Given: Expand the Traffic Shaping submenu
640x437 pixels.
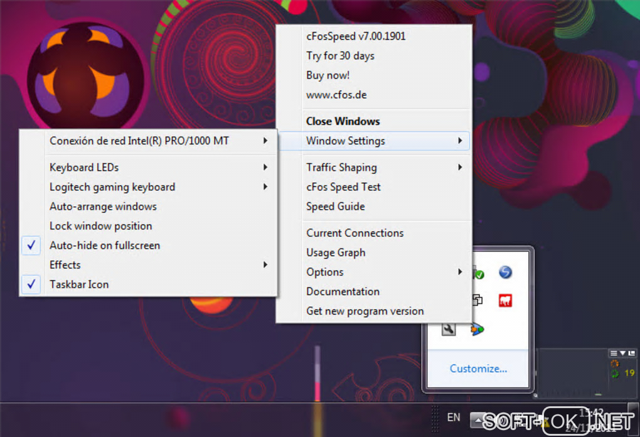Looking at the screenshot, I should (375, 168).
